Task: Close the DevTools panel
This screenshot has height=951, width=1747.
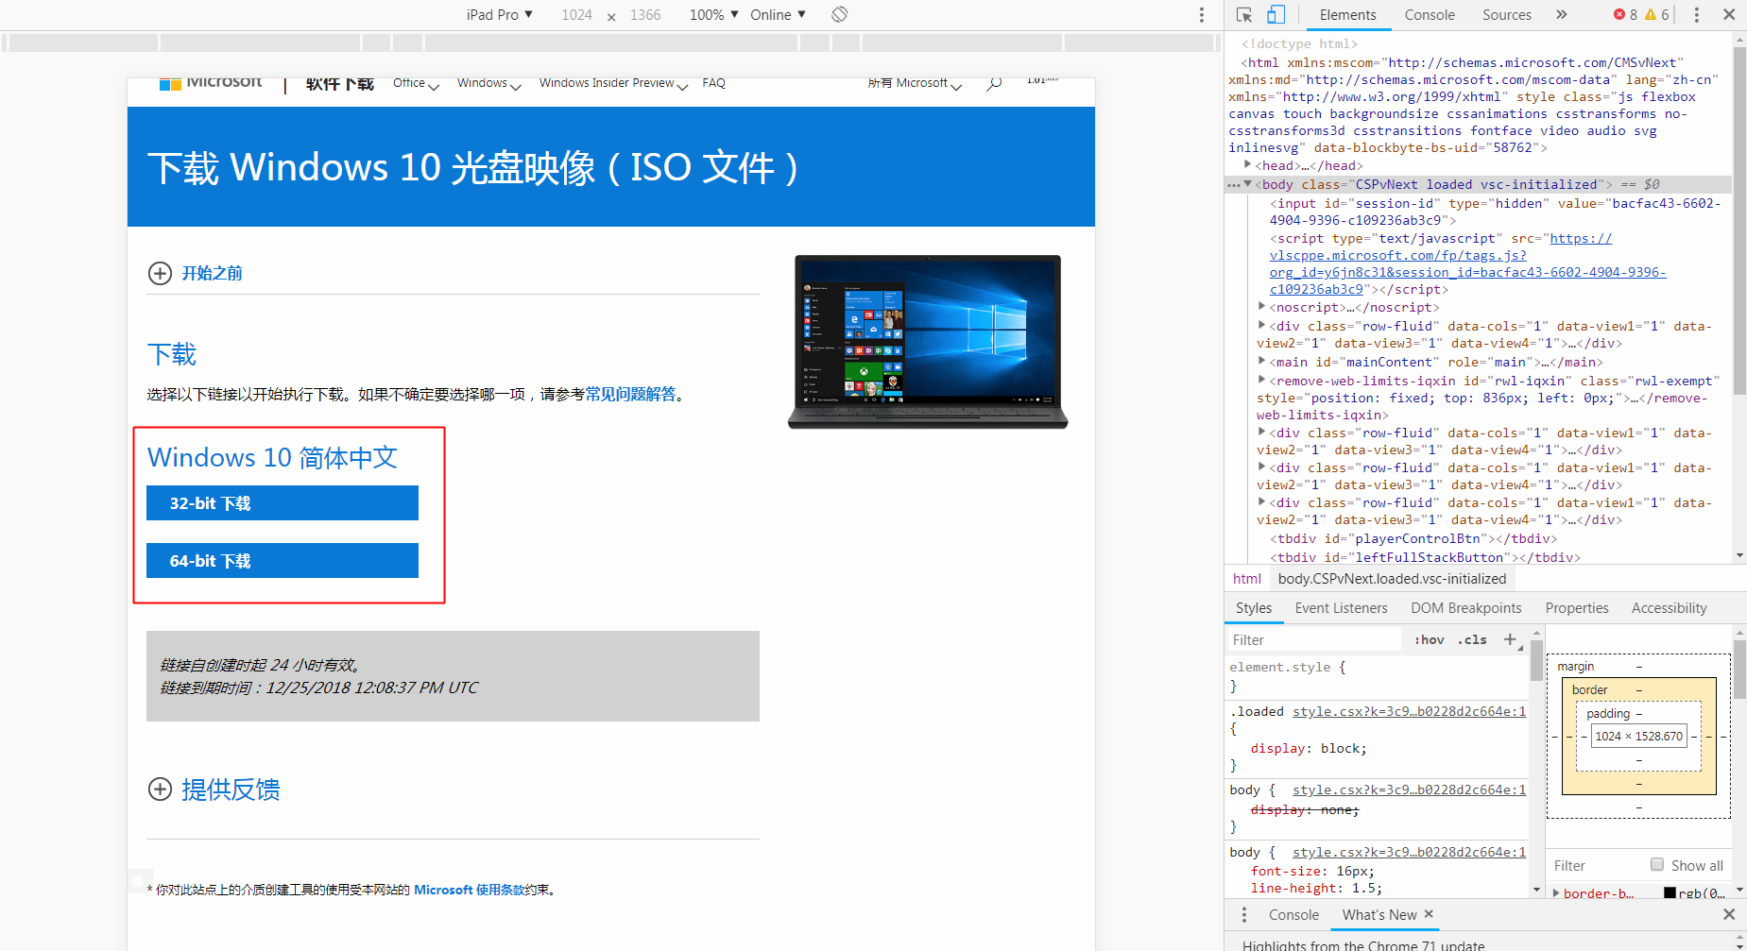Action: point(1729,14)
